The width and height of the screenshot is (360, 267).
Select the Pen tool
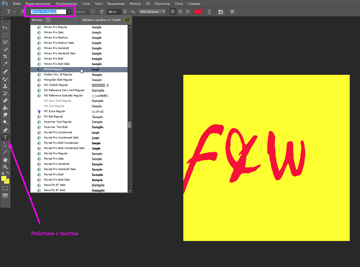tap(5, 130)
